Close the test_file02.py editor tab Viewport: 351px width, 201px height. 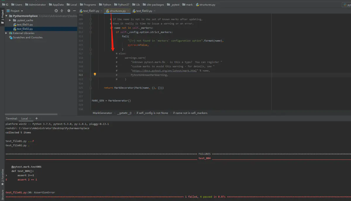pyautogui.click(x=155, y=11)
